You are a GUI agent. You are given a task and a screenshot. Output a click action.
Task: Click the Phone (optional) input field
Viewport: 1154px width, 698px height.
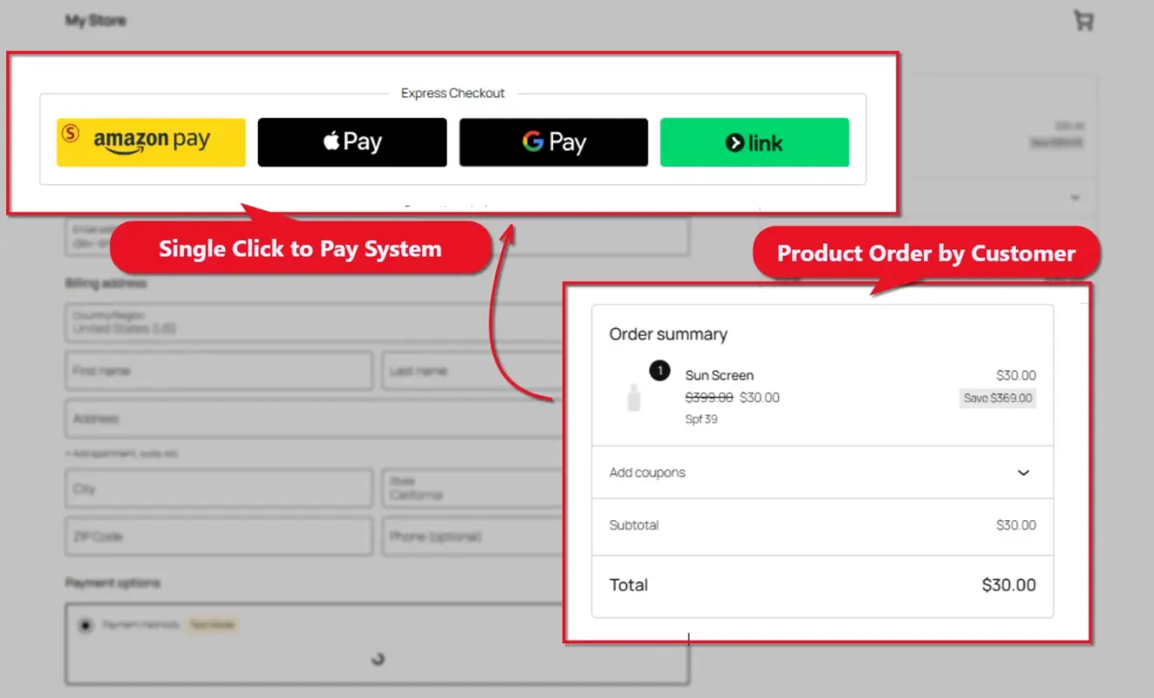pyautogui.click(x=473, y=537)
